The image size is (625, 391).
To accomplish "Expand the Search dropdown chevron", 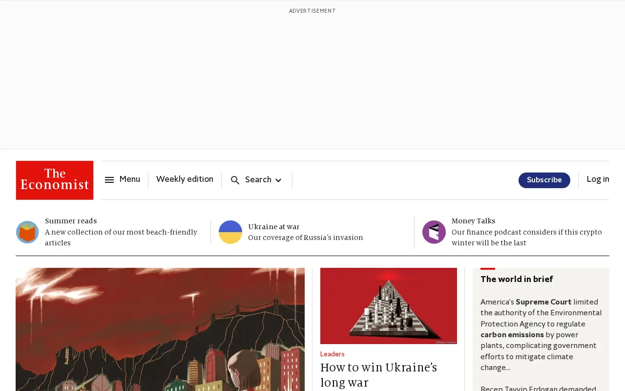I will 278,180.
